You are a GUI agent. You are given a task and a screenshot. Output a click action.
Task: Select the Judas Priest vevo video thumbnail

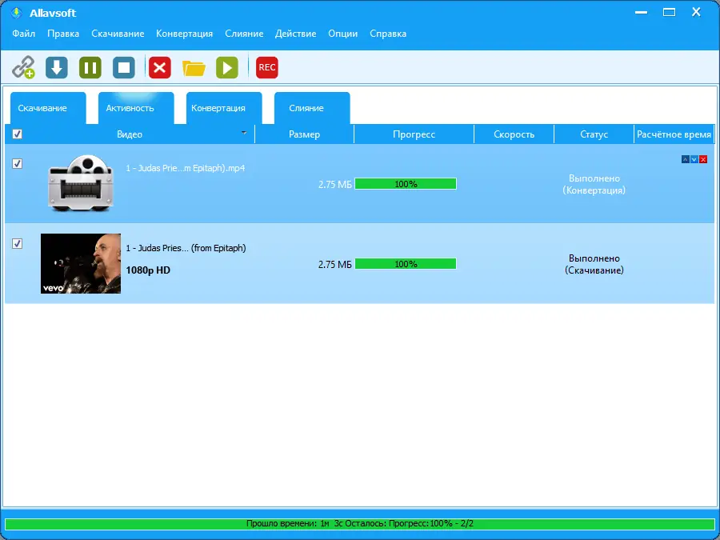coord(81,263)
